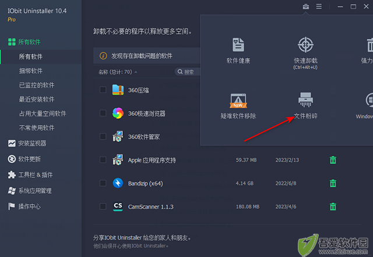Select the 360压缩 program name
This screenshot has height=257, width=373.
139,90
